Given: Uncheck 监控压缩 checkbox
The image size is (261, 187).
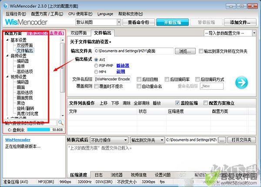Looking at the screenshot, I should point(177,103).
